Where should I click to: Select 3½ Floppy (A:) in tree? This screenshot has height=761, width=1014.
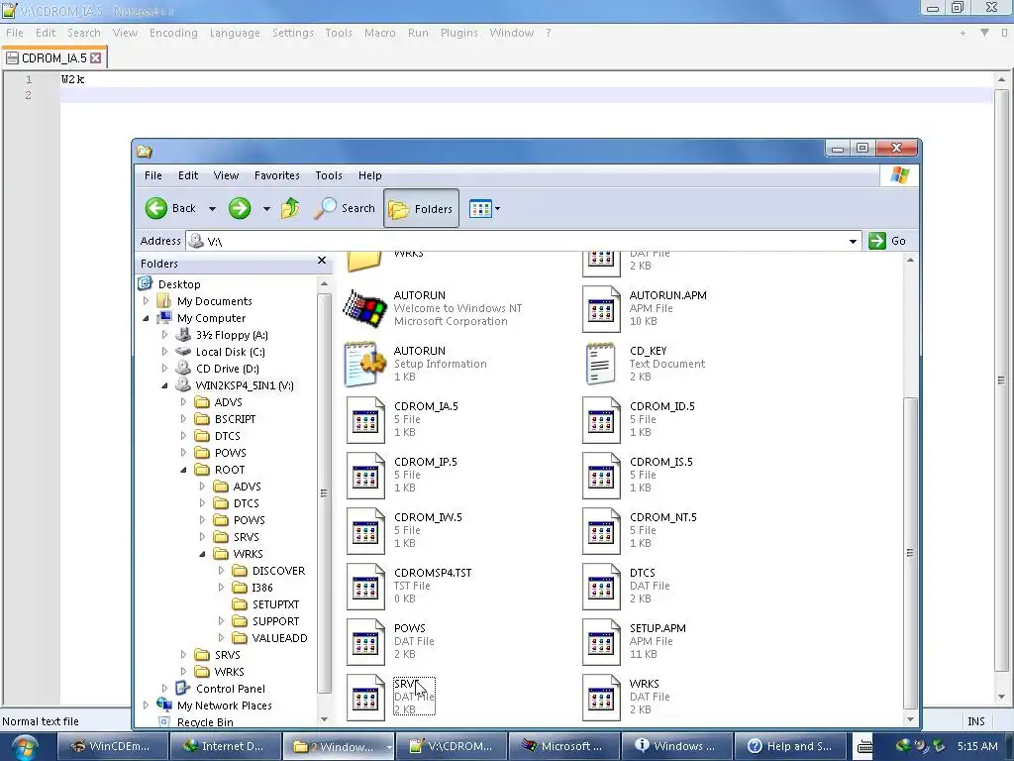[232, 335]
